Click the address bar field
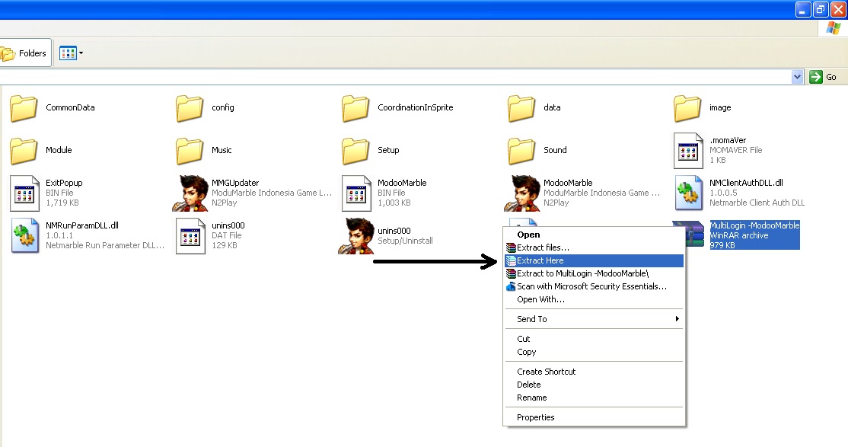Screen dimensions: 848x447 coord(395,77)
